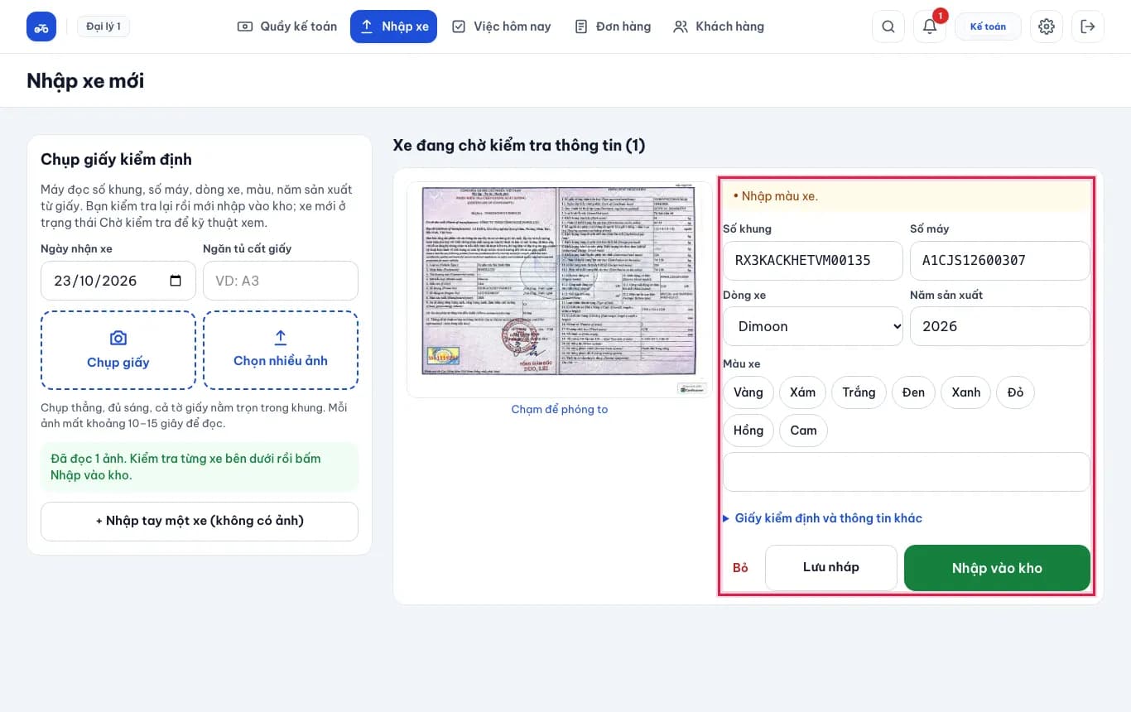Choose the Trắng color chip

pyautogui.click(x=859, y=392)
